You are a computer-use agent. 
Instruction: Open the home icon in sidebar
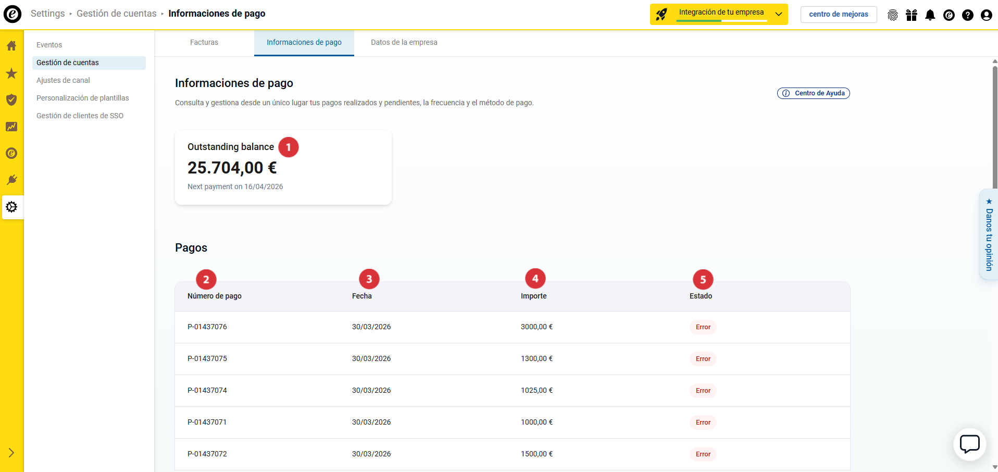click(x=11, y=46)
